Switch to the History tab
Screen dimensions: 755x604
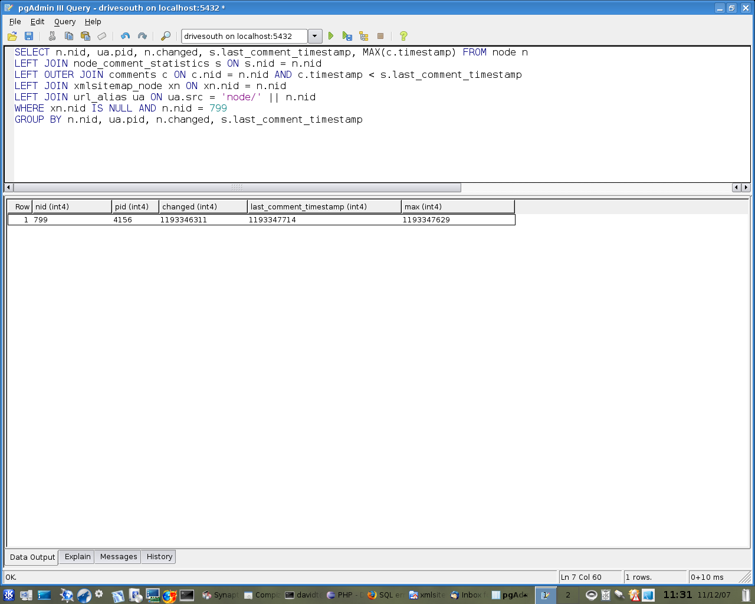point(159,556)
